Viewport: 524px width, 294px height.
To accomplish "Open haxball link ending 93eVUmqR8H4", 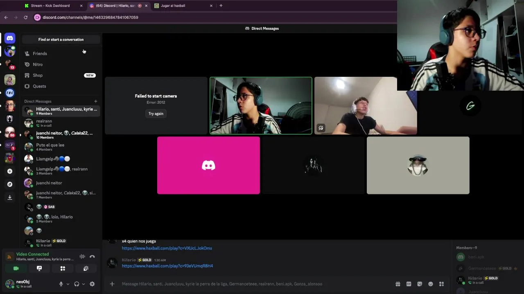I will 167,266.
